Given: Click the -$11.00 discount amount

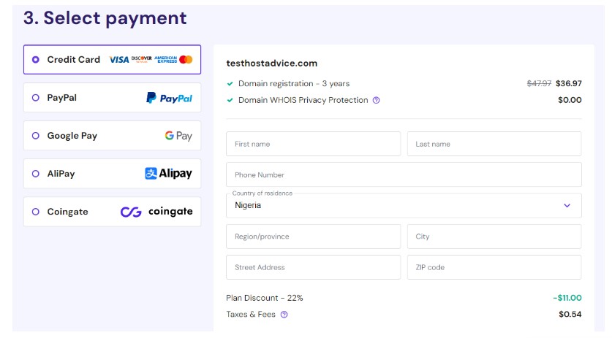Looking at the screenshot, I should coord(567,298).
